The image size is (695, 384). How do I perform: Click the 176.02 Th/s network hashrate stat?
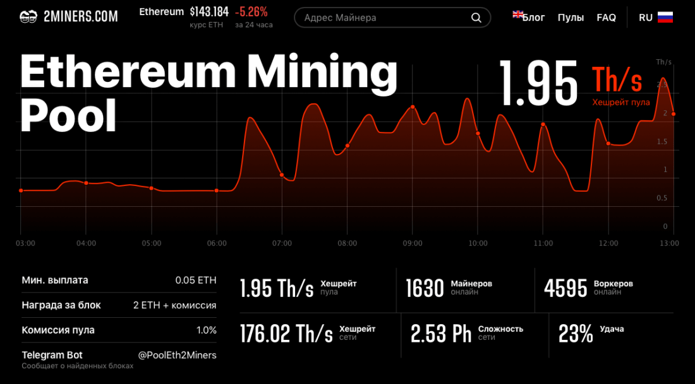coord(308,333)
